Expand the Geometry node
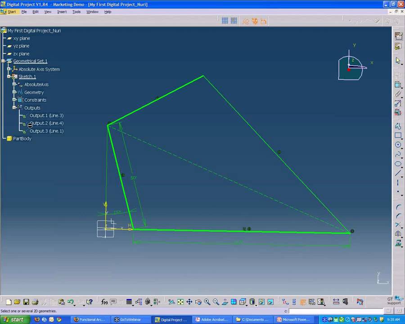This screenshot has height=324, width=405. coord(14,92)
